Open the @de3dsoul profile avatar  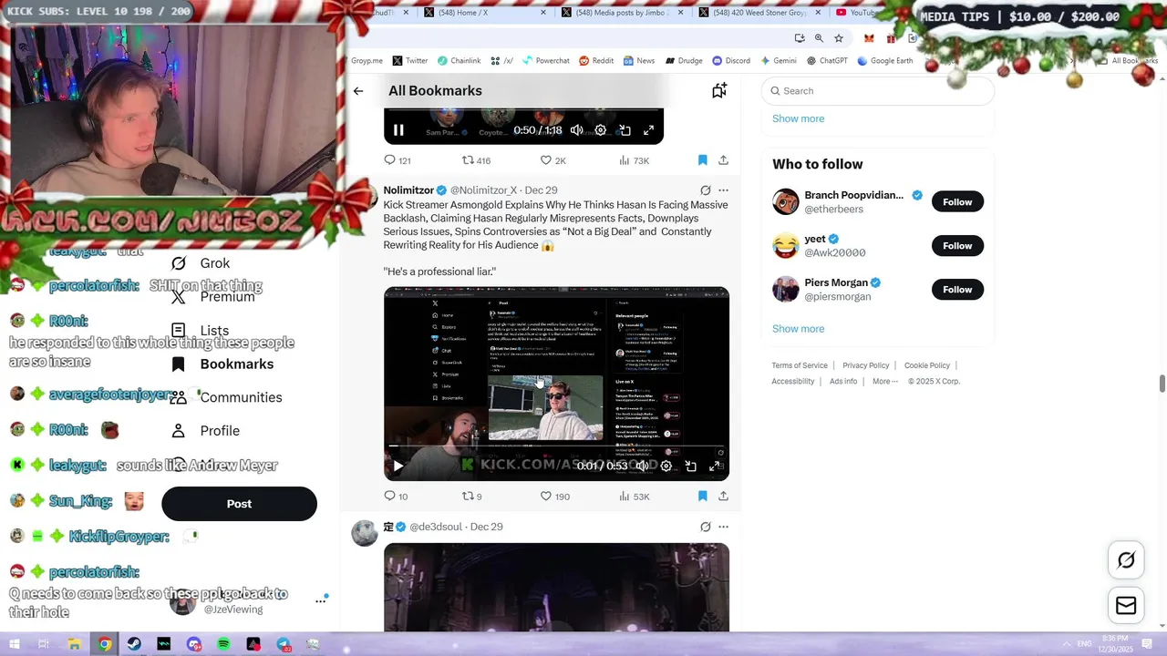[365, 533]
